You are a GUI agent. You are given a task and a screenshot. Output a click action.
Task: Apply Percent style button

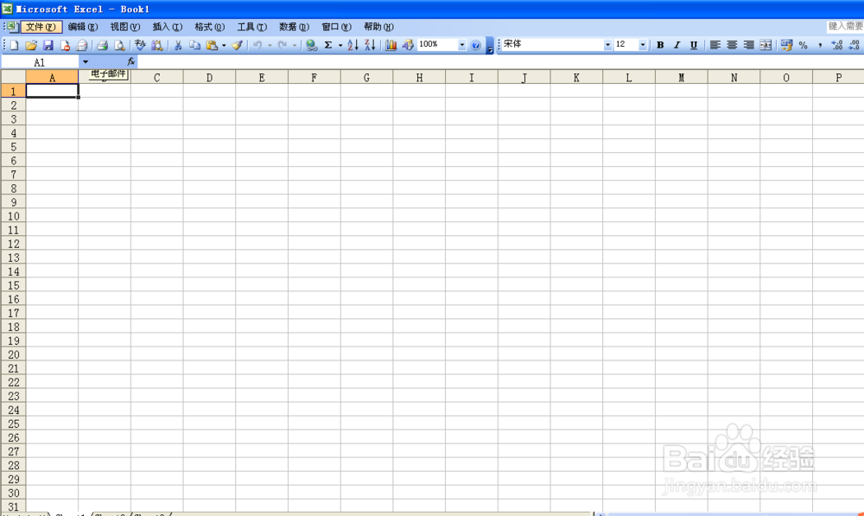[x=804, y=45]
